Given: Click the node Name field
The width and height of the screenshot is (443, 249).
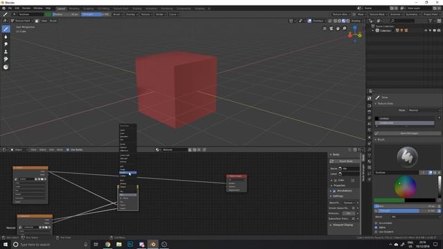Looking at the screenshot, I should pyautogui.click(x=350, y=169).
